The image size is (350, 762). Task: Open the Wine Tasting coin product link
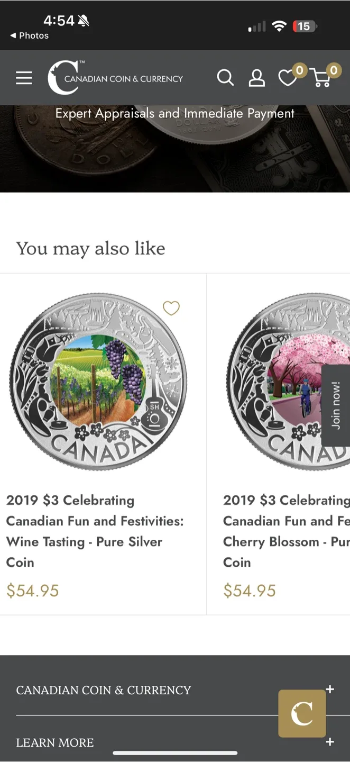[x=95, y=531]
